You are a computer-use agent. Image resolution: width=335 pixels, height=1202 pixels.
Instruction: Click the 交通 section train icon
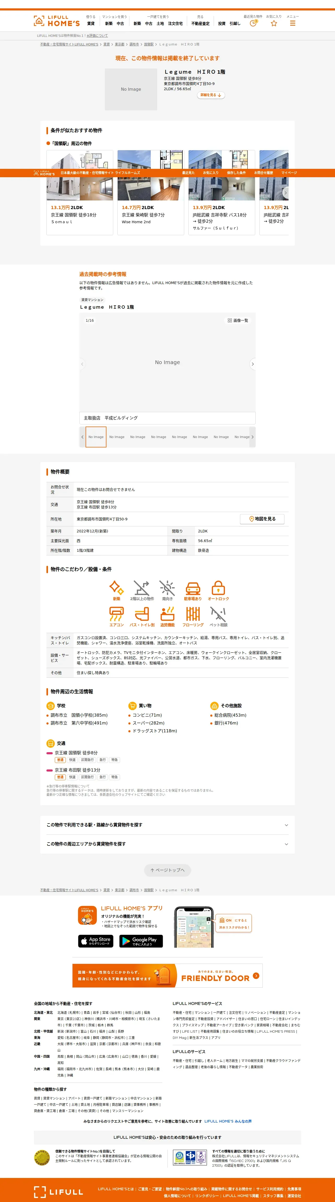coord(50,743)
